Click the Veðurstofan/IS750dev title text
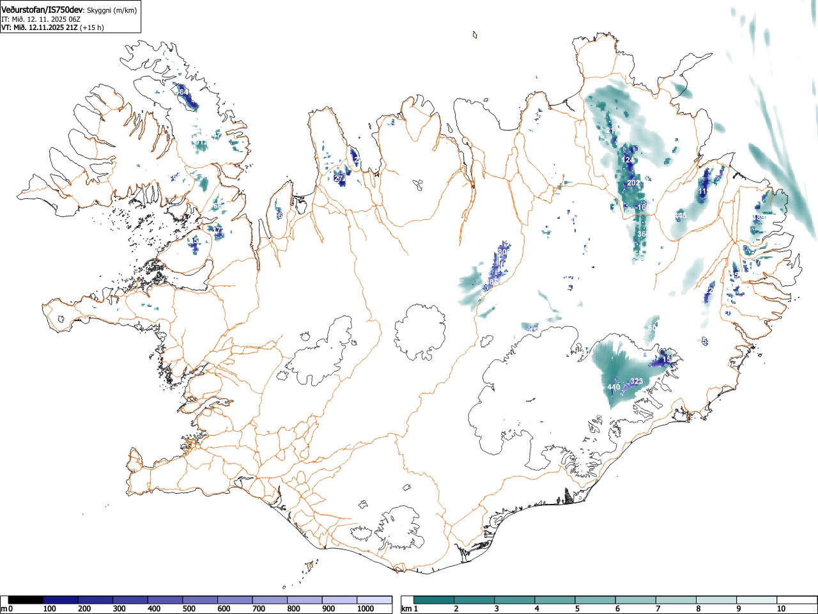The height and width of the screenshot is (614, 818). coord(42,10)
